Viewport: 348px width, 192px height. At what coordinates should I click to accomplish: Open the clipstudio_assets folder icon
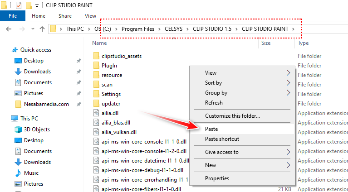pyautogui.click(x=96, y=56)
